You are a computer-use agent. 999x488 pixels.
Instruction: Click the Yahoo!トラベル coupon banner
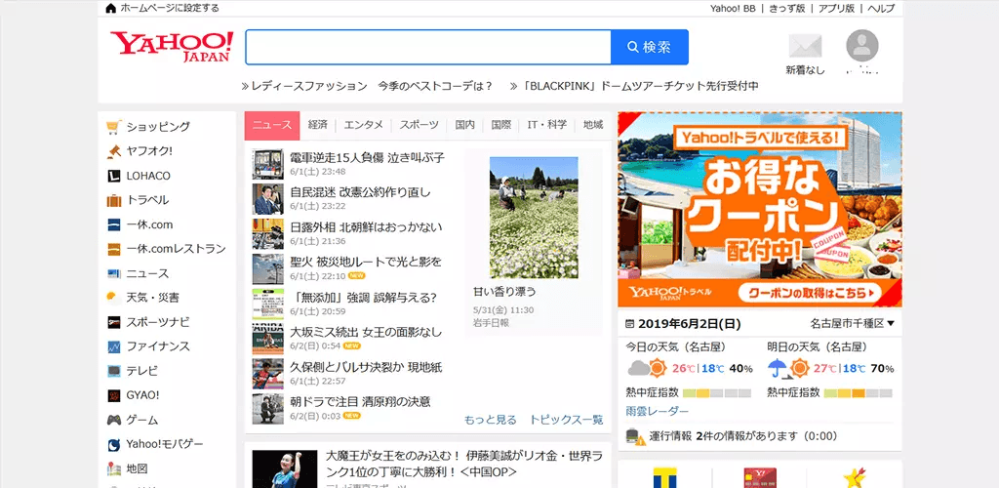coord(759,210)
